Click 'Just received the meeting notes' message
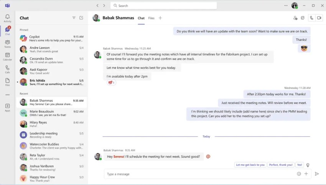 click(x=264, y=103)
